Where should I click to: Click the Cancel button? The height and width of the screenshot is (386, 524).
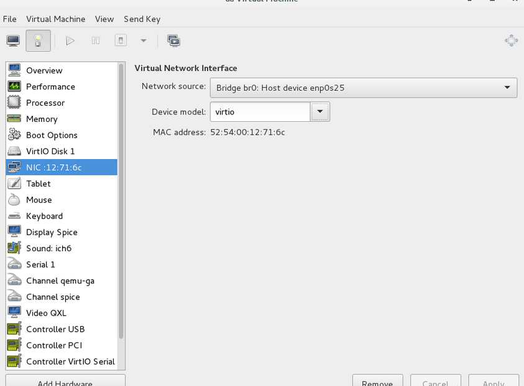(x=436, y=380)
